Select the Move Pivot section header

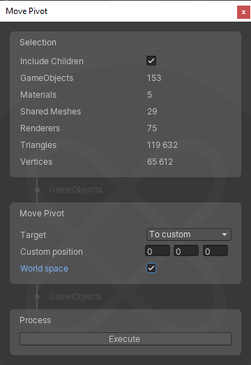coord(42,214)
